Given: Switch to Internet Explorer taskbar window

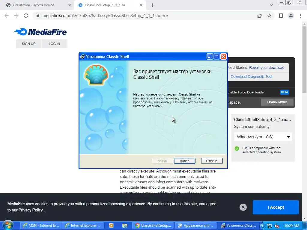Looking at the screenshot, I should (83, 226).
